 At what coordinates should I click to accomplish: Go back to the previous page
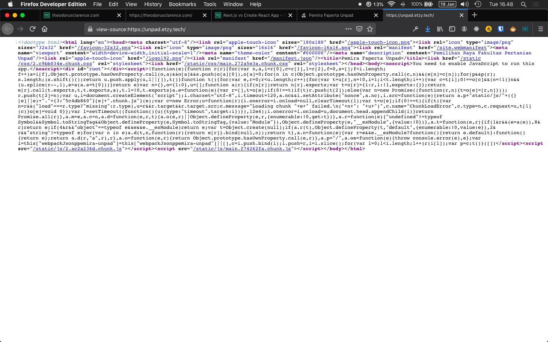point(8,29)
